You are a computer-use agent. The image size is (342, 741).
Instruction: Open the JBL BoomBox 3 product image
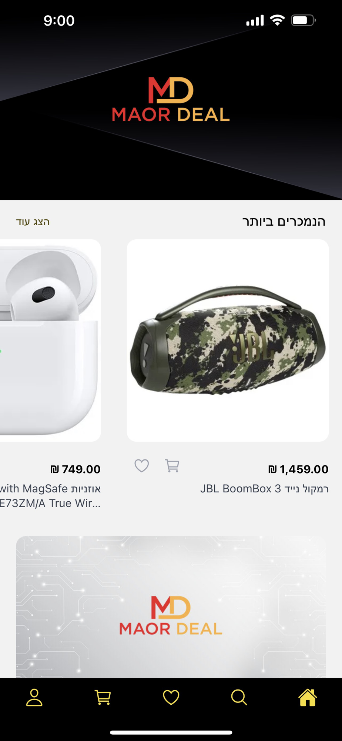tap(228, 340)
